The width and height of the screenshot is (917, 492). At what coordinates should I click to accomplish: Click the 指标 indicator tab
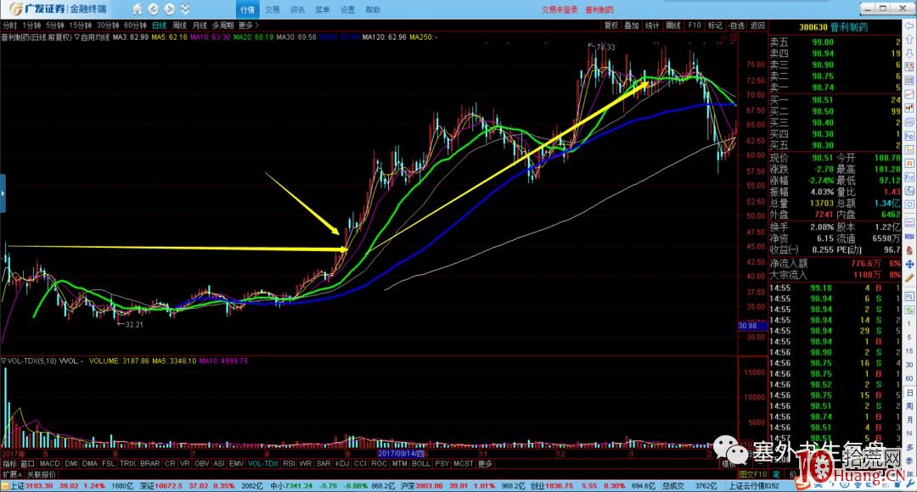pyautogui.click(x=10, y=463)
